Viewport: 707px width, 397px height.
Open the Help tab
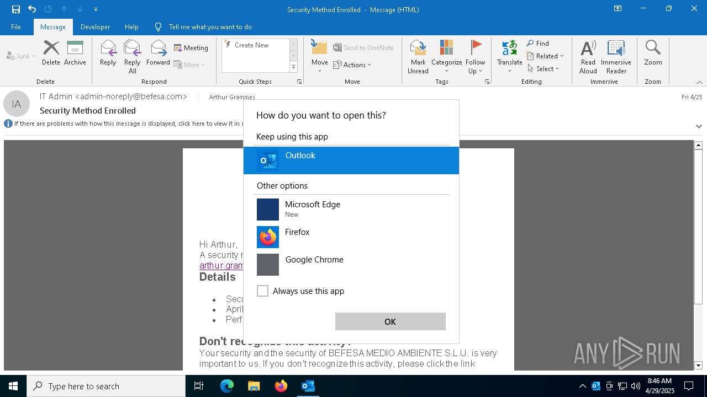point(131,26)
